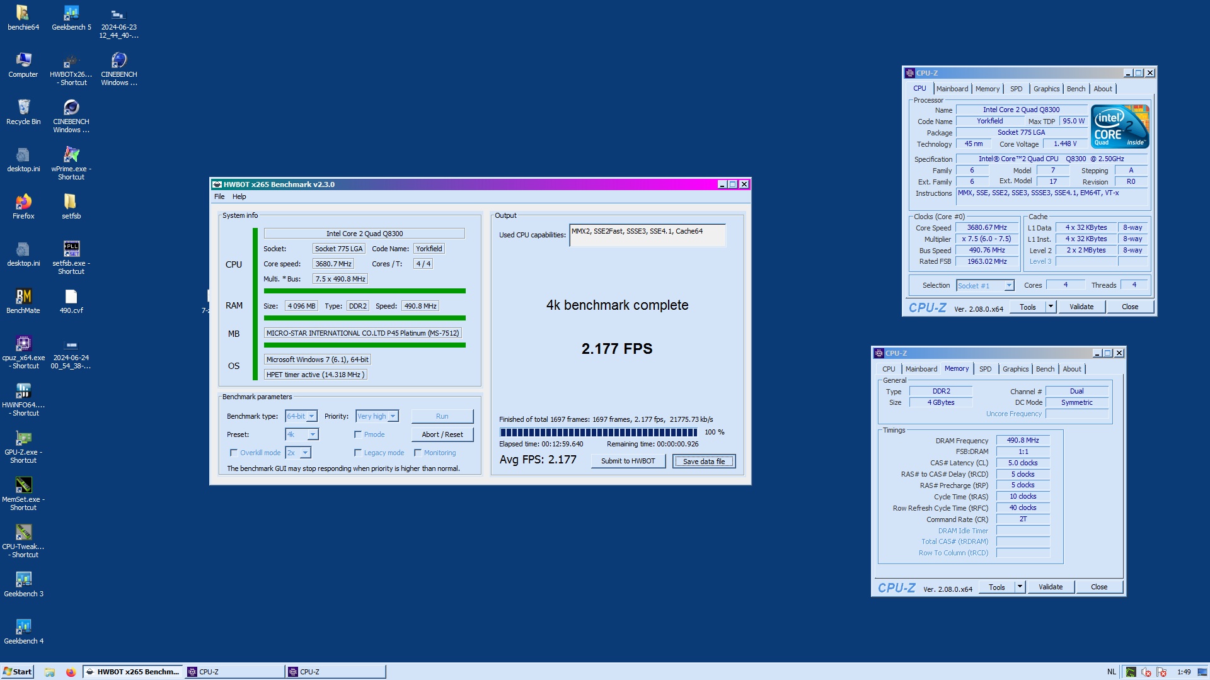Open the Geekbench 4 desktop icon

click(23, 632)
